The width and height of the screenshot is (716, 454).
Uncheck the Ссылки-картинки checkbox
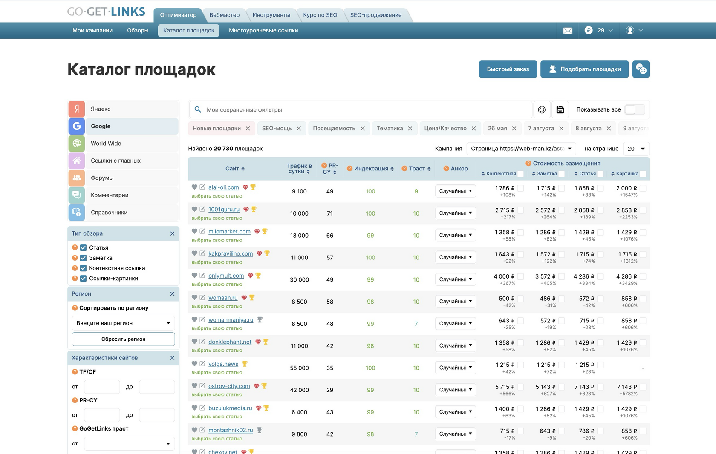click(84, 278)
